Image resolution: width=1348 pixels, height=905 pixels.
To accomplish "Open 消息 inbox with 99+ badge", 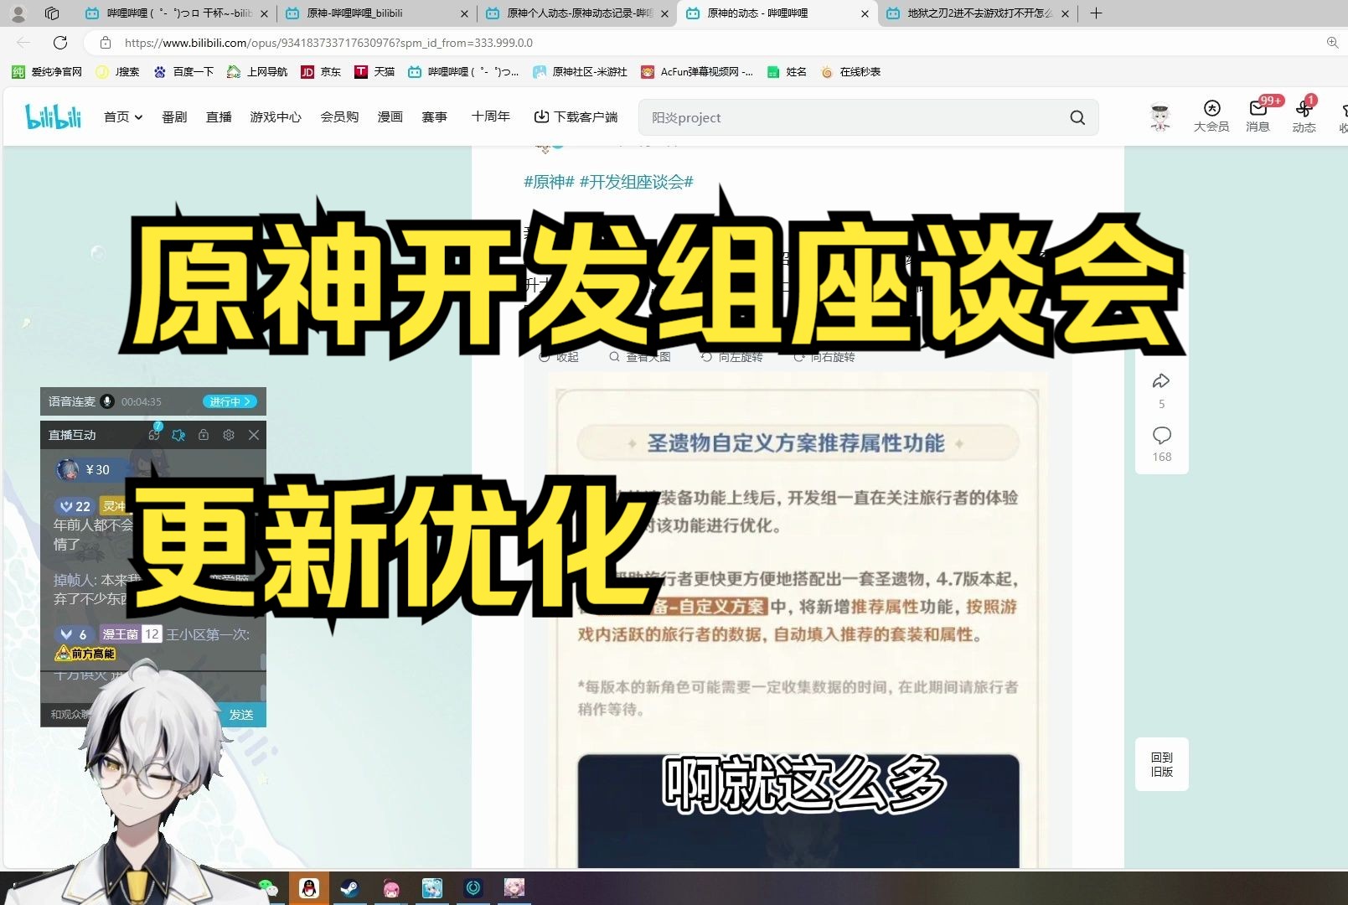I will pos(1258,116).
